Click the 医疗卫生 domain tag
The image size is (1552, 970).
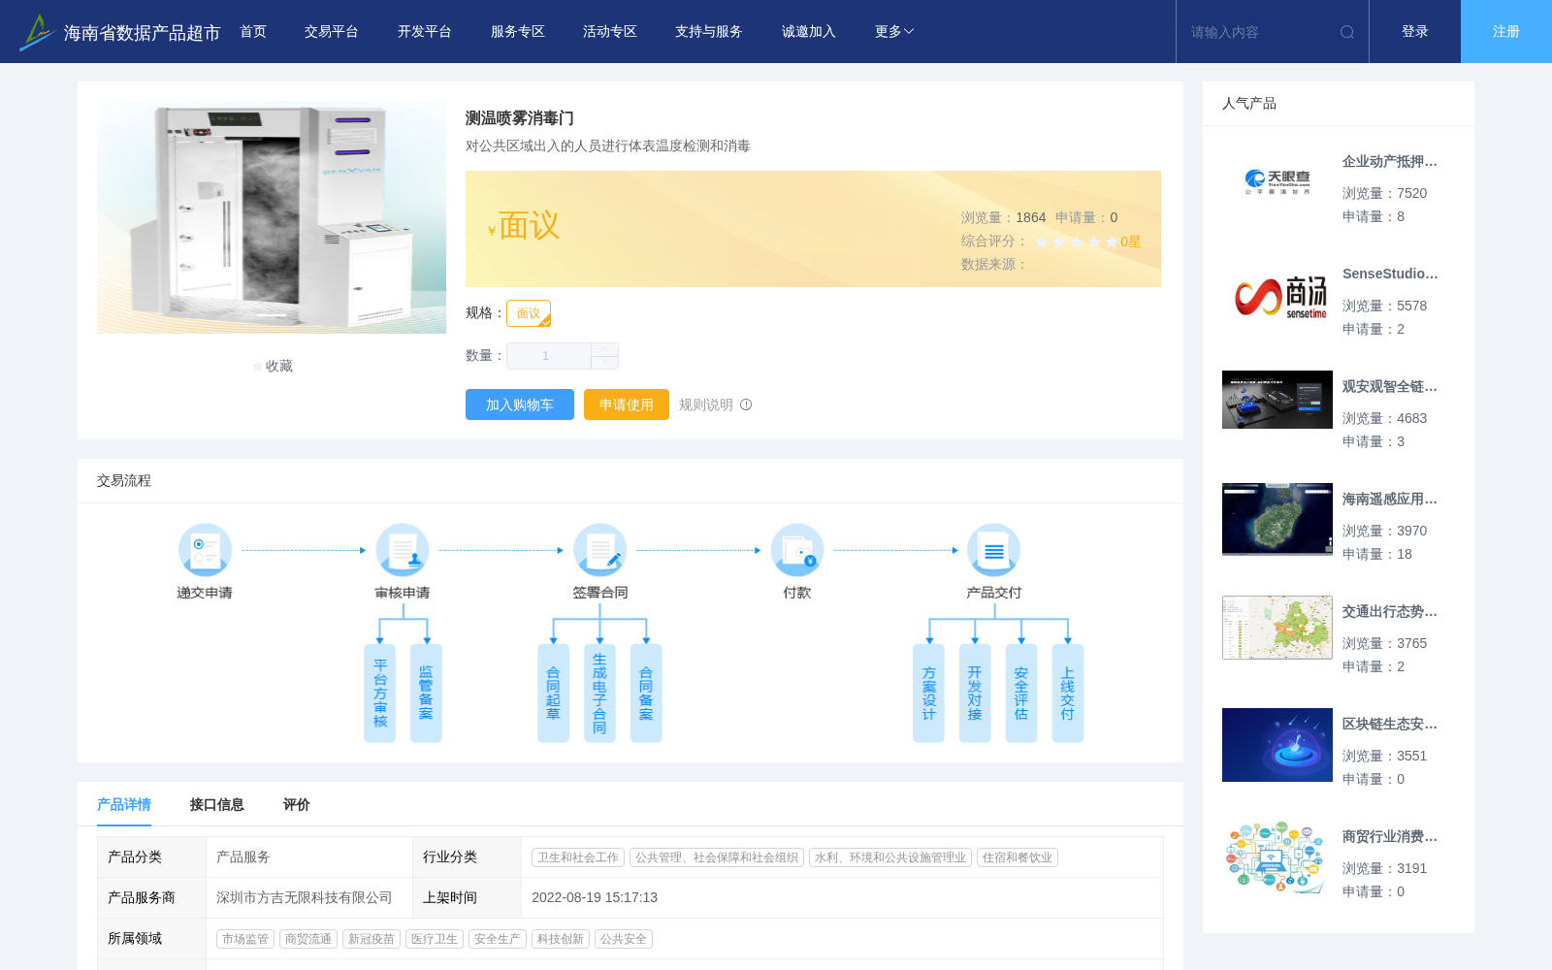coord(435,939)
